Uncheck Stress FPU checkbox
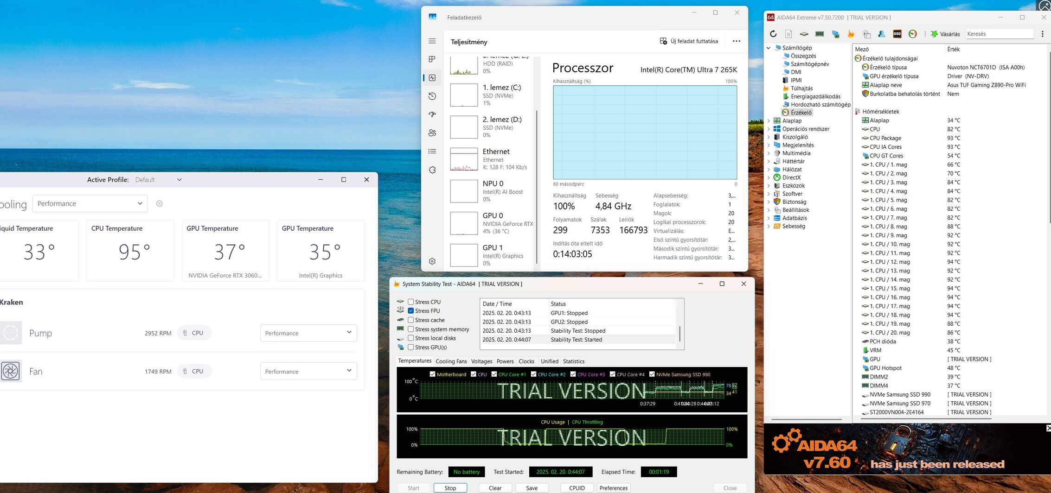1051x493 pixels. [410, 311]
